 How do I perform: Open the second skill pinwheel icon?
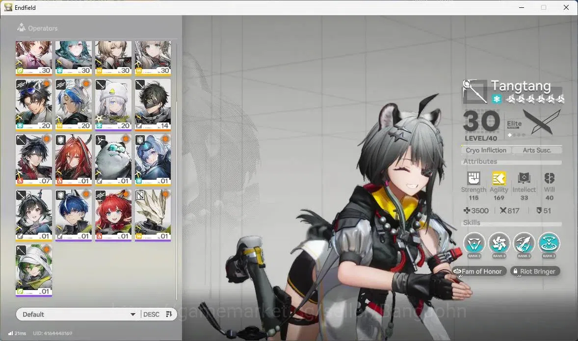click(x=499, y=244)
